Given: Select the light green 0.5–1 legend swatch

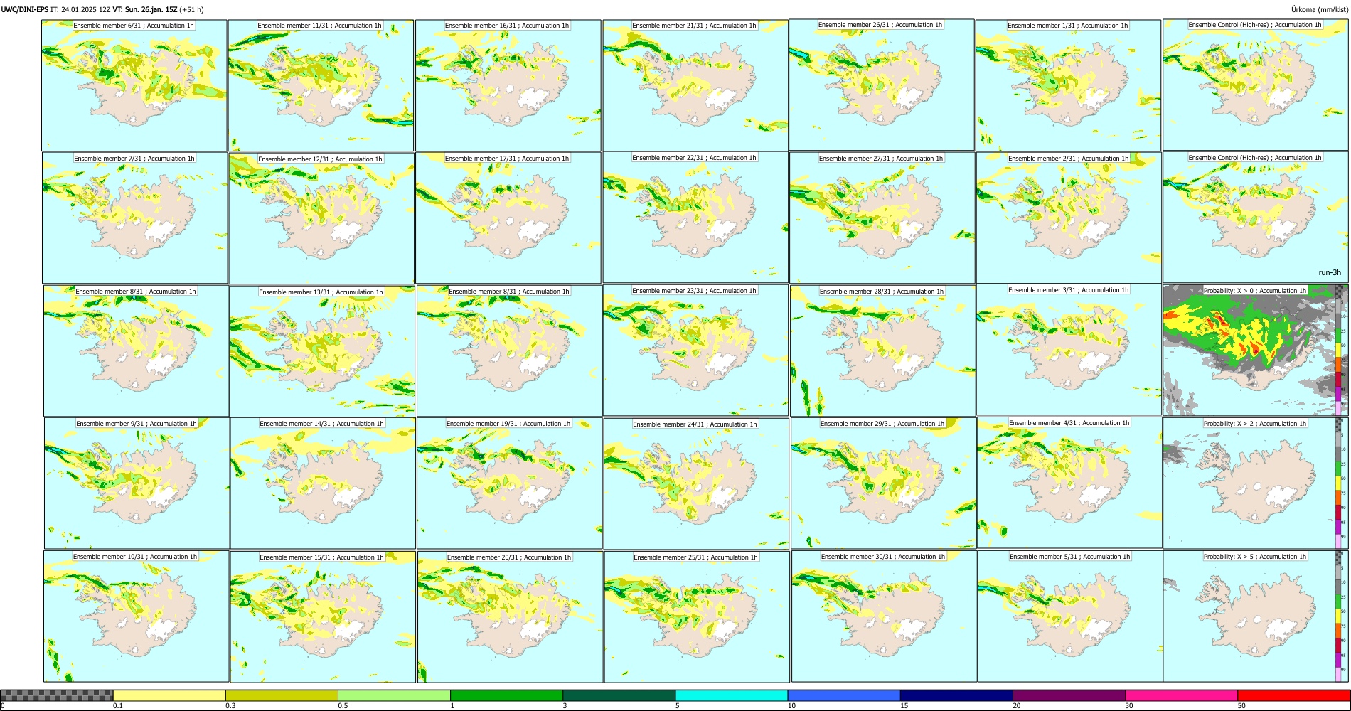Looking at the screenshot, I should pyautogui.click(x=394, y=695).
